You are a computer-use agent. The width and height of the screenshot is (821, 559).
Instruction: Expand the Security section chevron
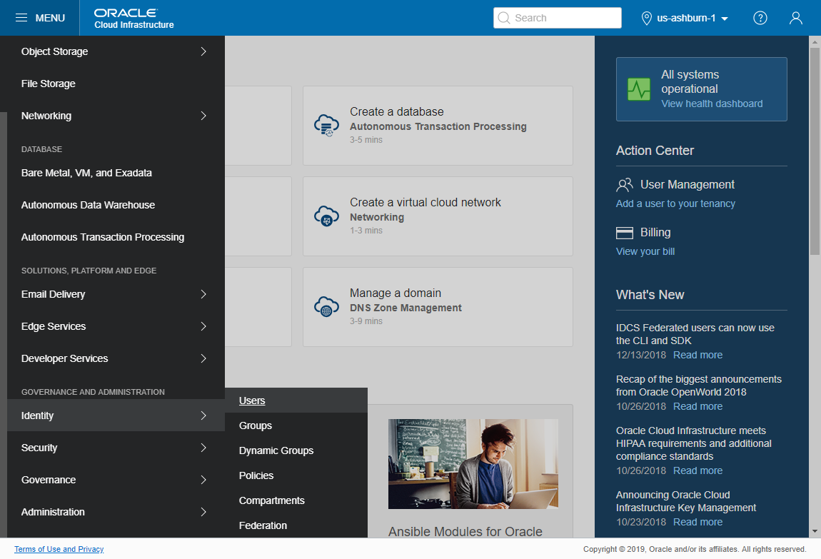(203, 448)
